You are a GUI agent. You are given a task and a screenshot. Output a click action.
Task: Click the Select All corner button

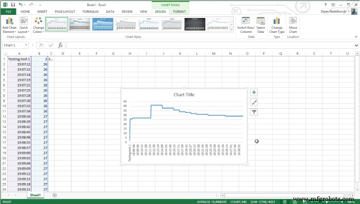coord(4,53)
